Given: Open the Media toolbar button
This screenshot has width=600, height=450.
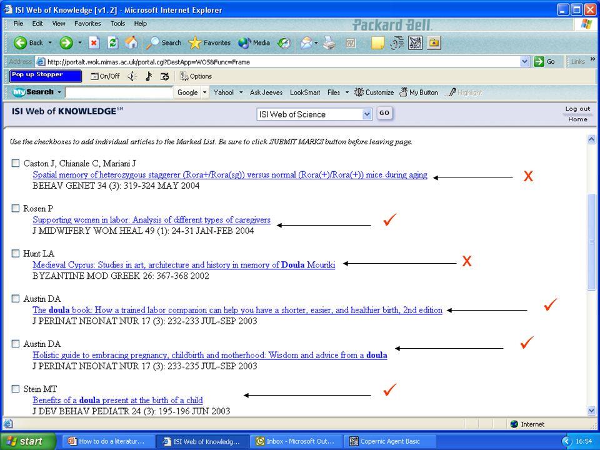Looking at the screenshot, I should [x=254, y=42].
